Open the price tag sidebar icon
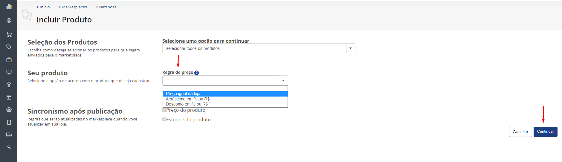The height and width of the screenshot is (162, 562). click(x=9, y=47)
